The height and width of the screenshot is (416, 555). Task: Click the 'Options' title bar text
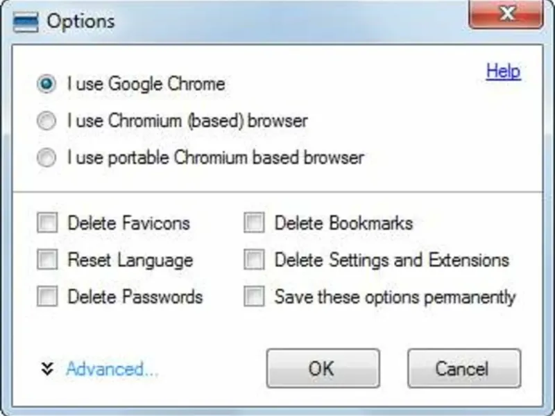coord(80,21)
